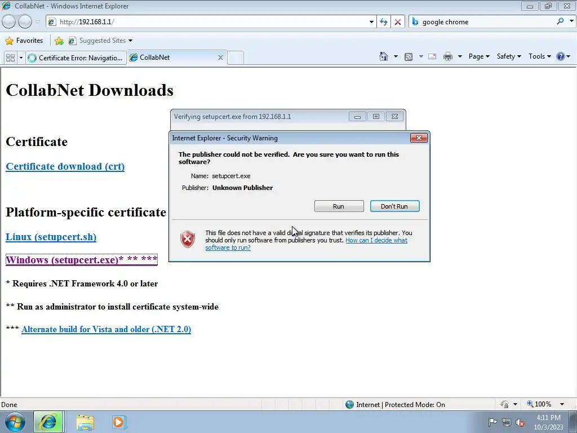
Task: Click the Run button
Action: coord(339,206)
